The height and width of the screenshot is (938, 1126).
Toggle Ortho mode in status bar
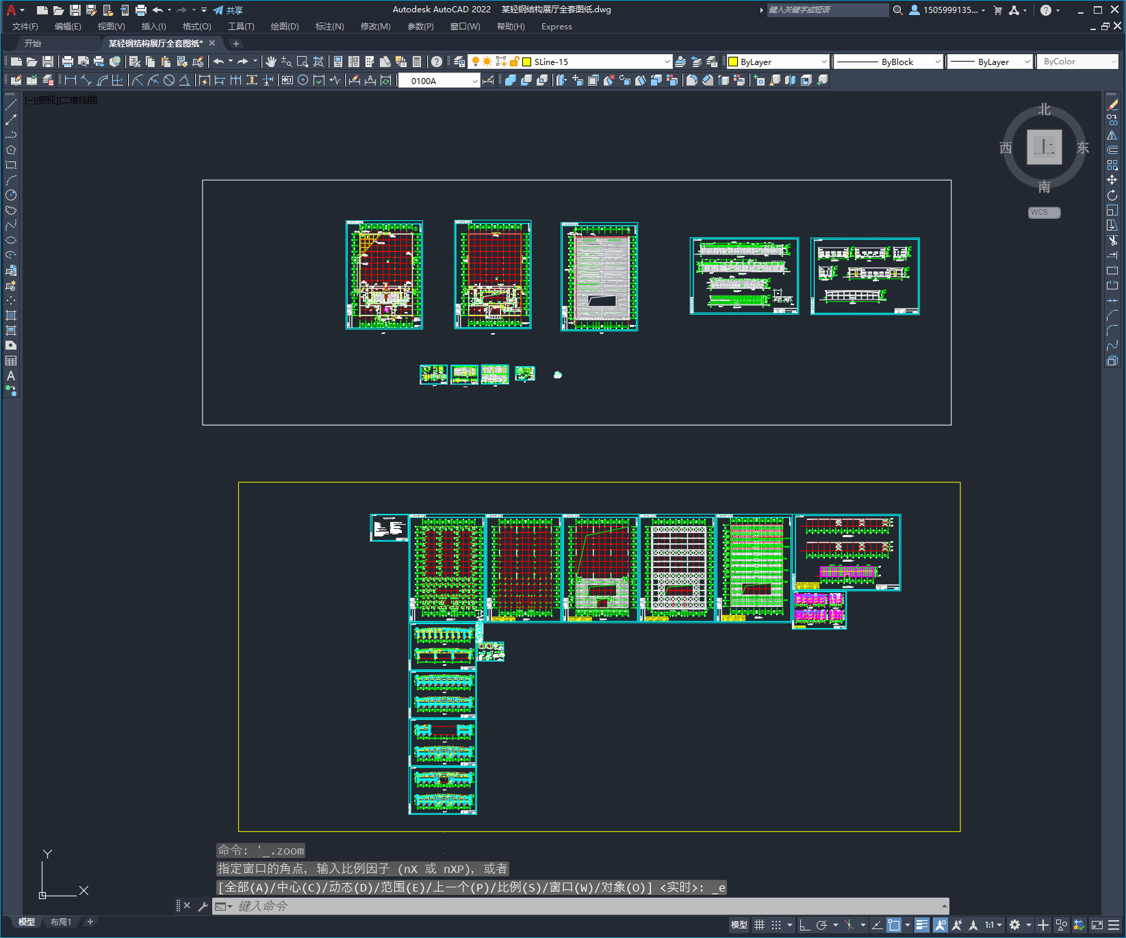tap(805, 925)
